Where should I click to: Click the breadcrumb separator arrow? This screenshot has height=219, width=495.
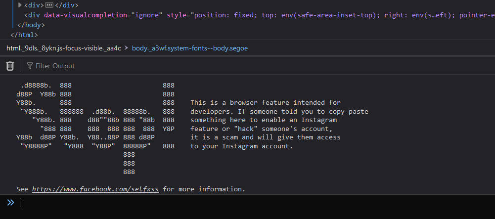pos(127,48)
